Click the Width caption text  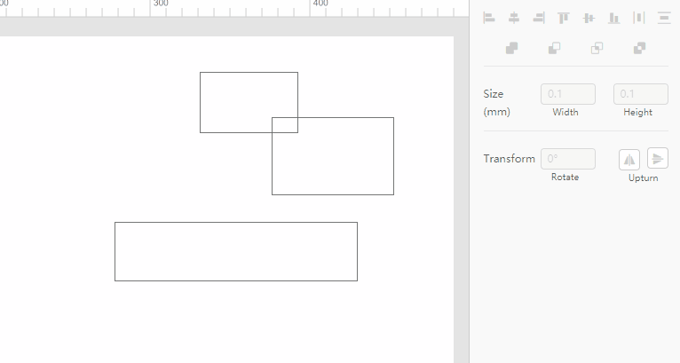565,112
